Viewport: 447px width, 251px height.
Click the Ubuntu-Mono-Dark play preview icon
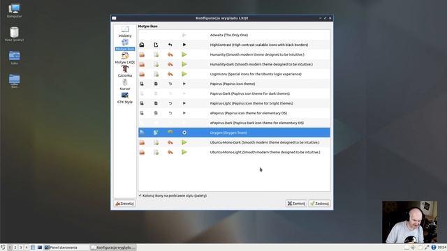[x=184, y=142]
